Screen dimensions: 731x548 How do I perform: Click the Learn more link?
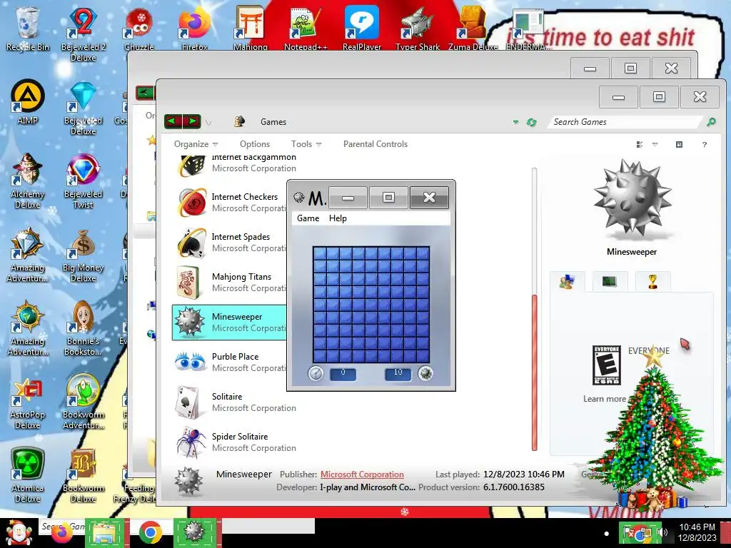point(604,399)
